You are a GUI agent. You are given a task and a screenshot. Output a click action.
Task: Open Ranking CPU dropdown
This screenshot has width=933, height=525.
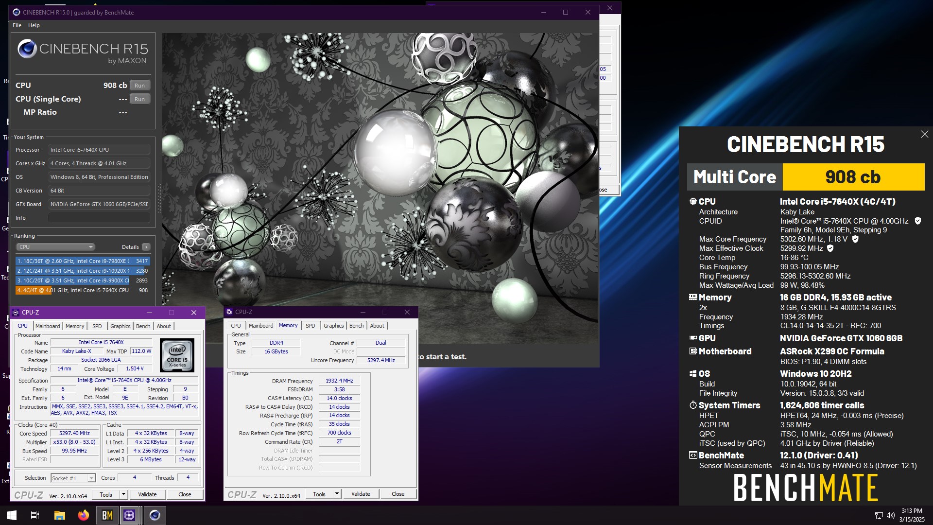pyautogui.click(x=55, y=247)
